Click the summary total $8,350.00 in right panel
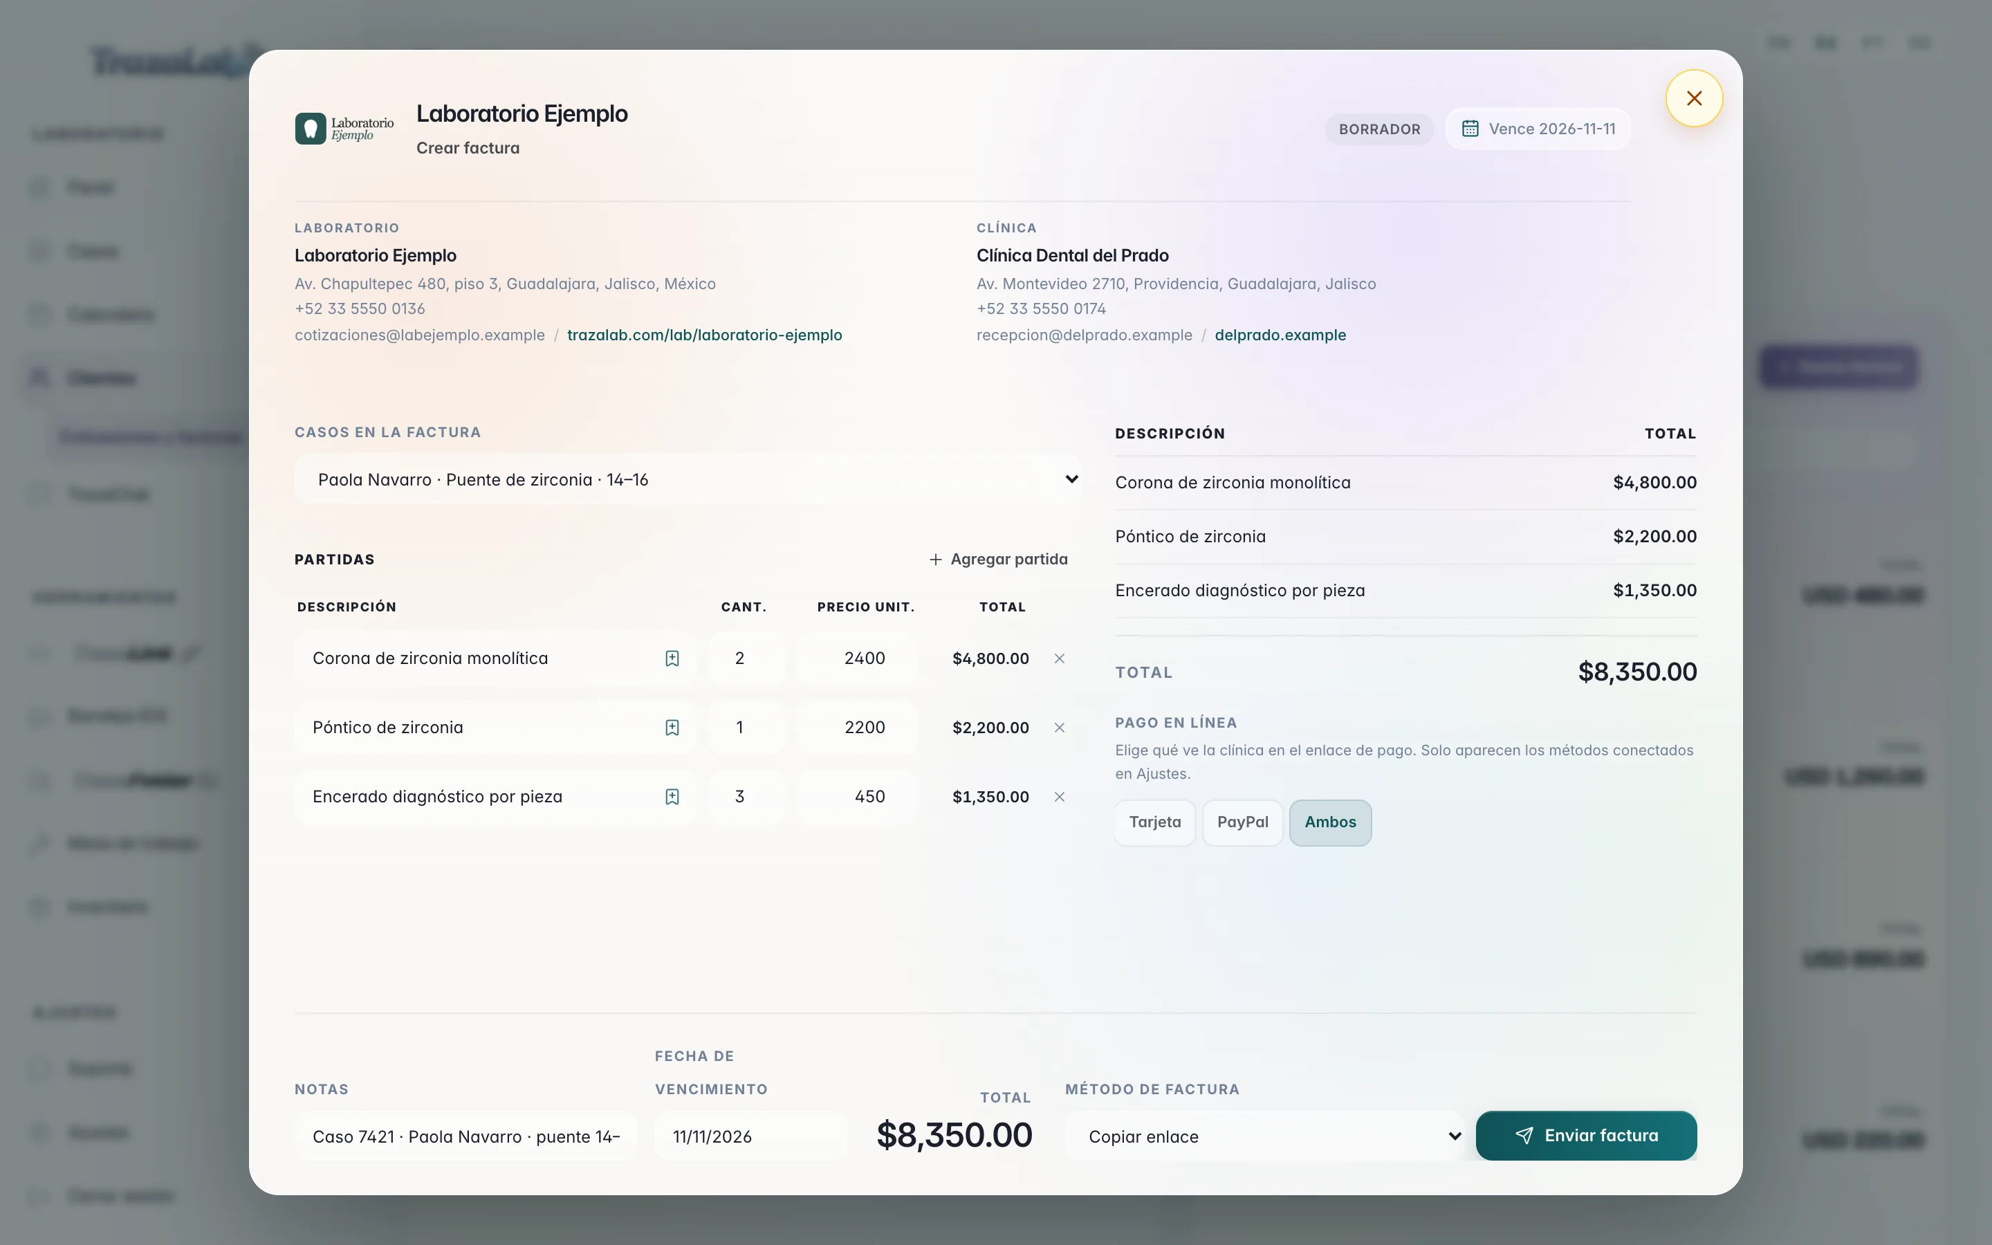Screen dimensions: 1992x1245 point(1637,672)
